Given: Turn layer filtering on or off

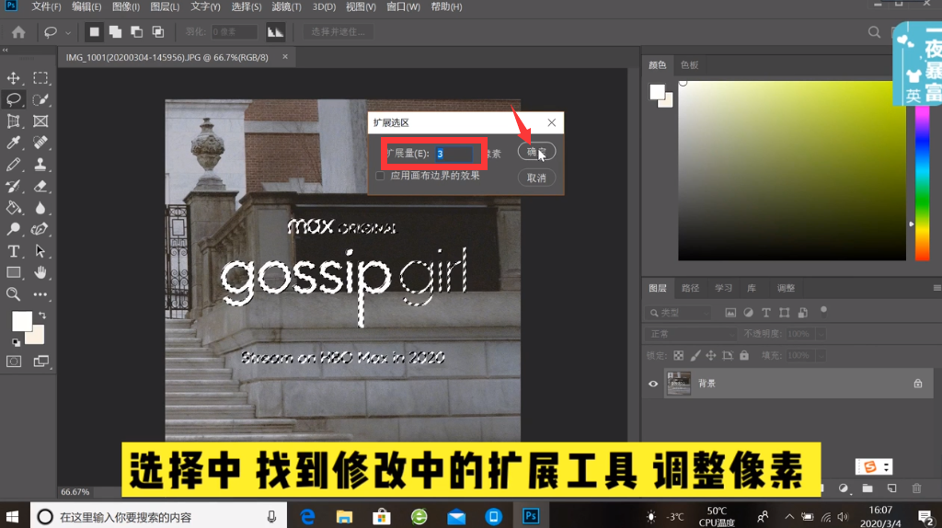Looking at the screenshot, I should point(823,311).
